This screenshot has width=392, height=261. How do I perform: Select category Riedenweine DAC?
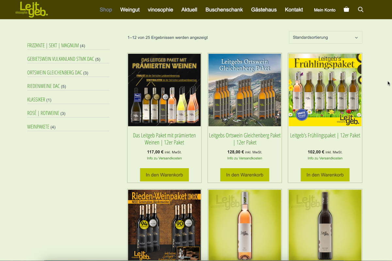click(x=43, y=86)
